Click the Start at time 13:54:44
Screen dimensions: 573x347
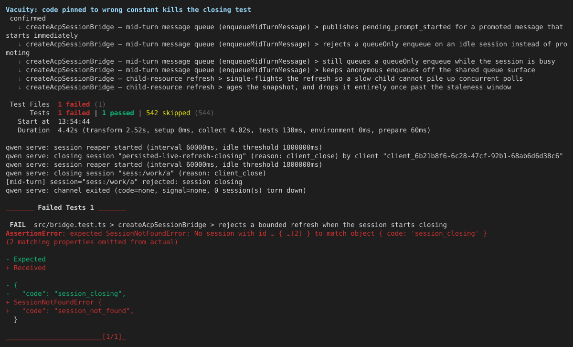74,121
